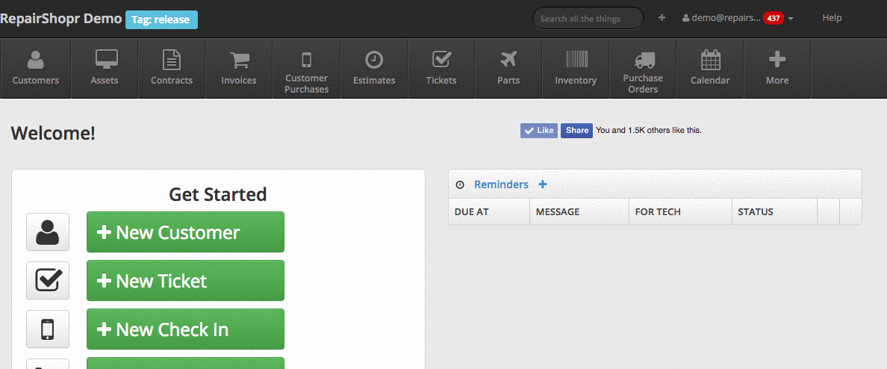Add a new reminder with plus icon
887x369 pixels.
click(x=543, y=184)
